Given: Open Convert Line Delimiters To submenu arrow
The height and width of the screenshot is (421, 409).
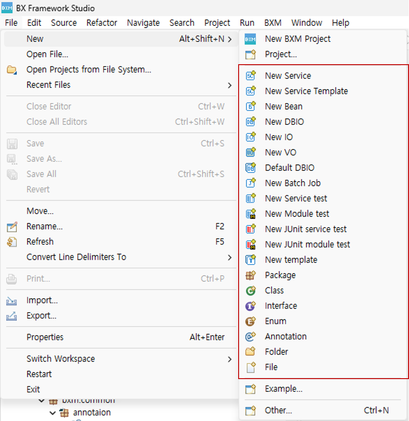Looking at the screenshot, I should click(230, 257).
